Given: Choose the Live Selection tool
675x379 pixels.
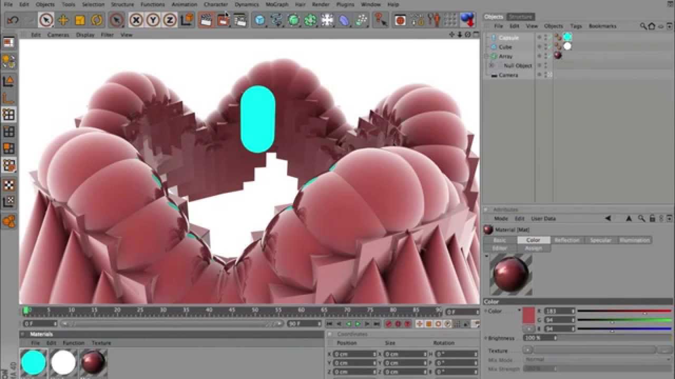Looking at the screenshot, I should click(46, 21).
